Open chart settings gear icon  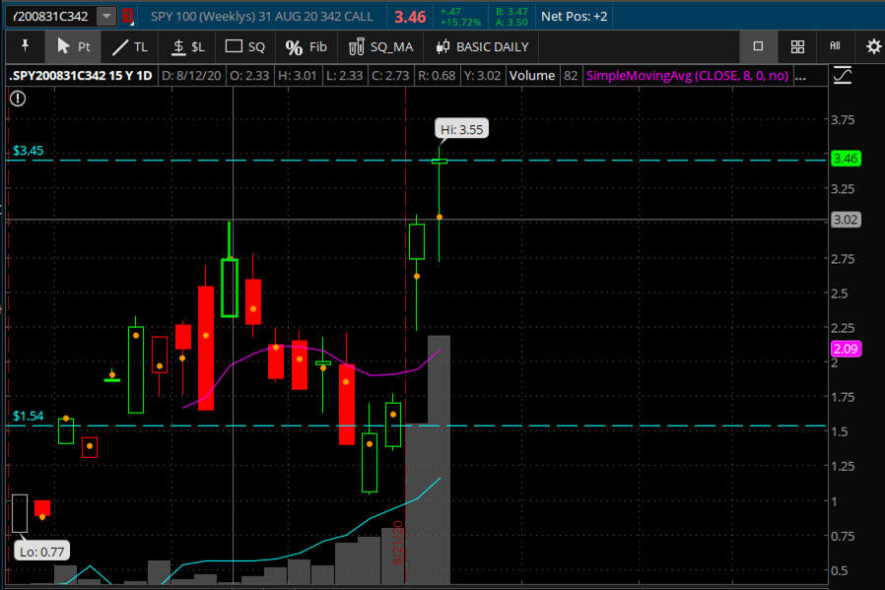[873, 46]
